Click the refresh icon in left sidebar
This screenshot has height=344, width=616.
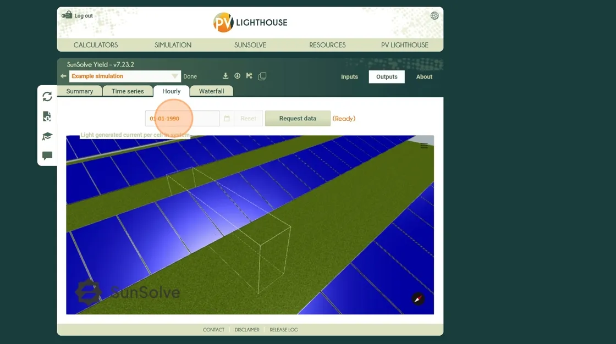point(47,97)
